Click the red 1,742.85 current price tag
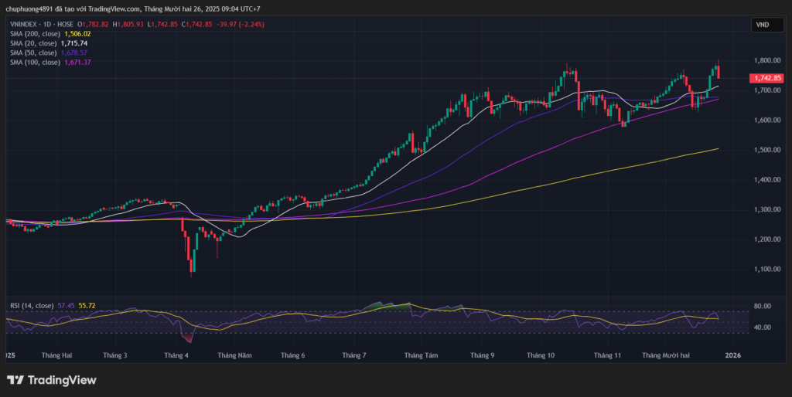The width and height of the screenshot is (792, 397). pyautogui.click(x=766, y=78)
